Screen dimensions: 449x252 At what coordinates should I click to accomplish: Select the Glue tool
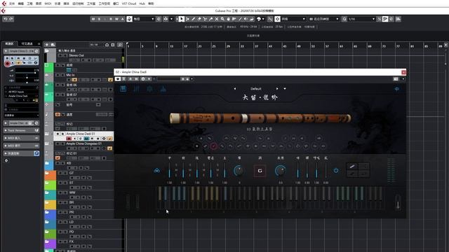210,19
